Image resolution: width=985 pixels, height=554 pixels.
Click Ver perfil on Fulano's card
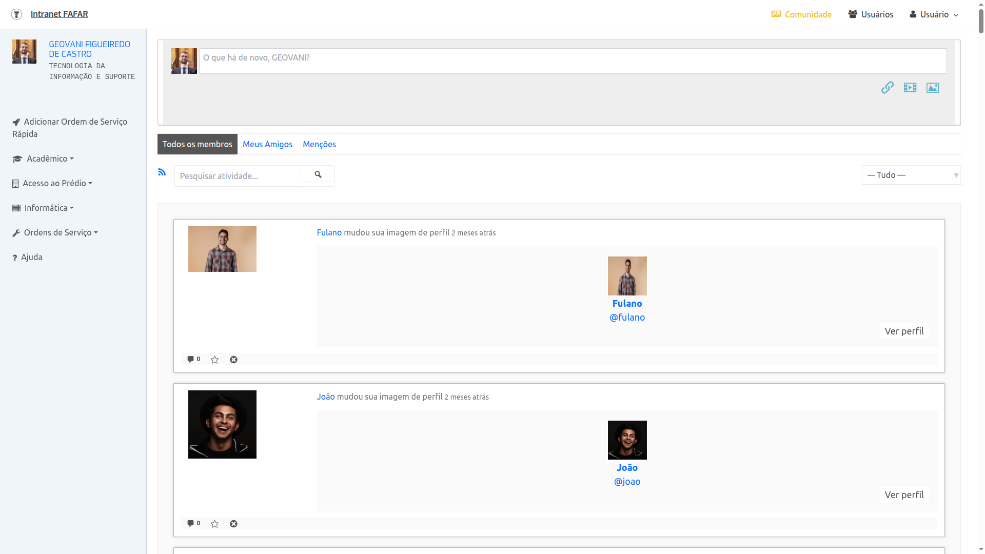coord(904,331)
